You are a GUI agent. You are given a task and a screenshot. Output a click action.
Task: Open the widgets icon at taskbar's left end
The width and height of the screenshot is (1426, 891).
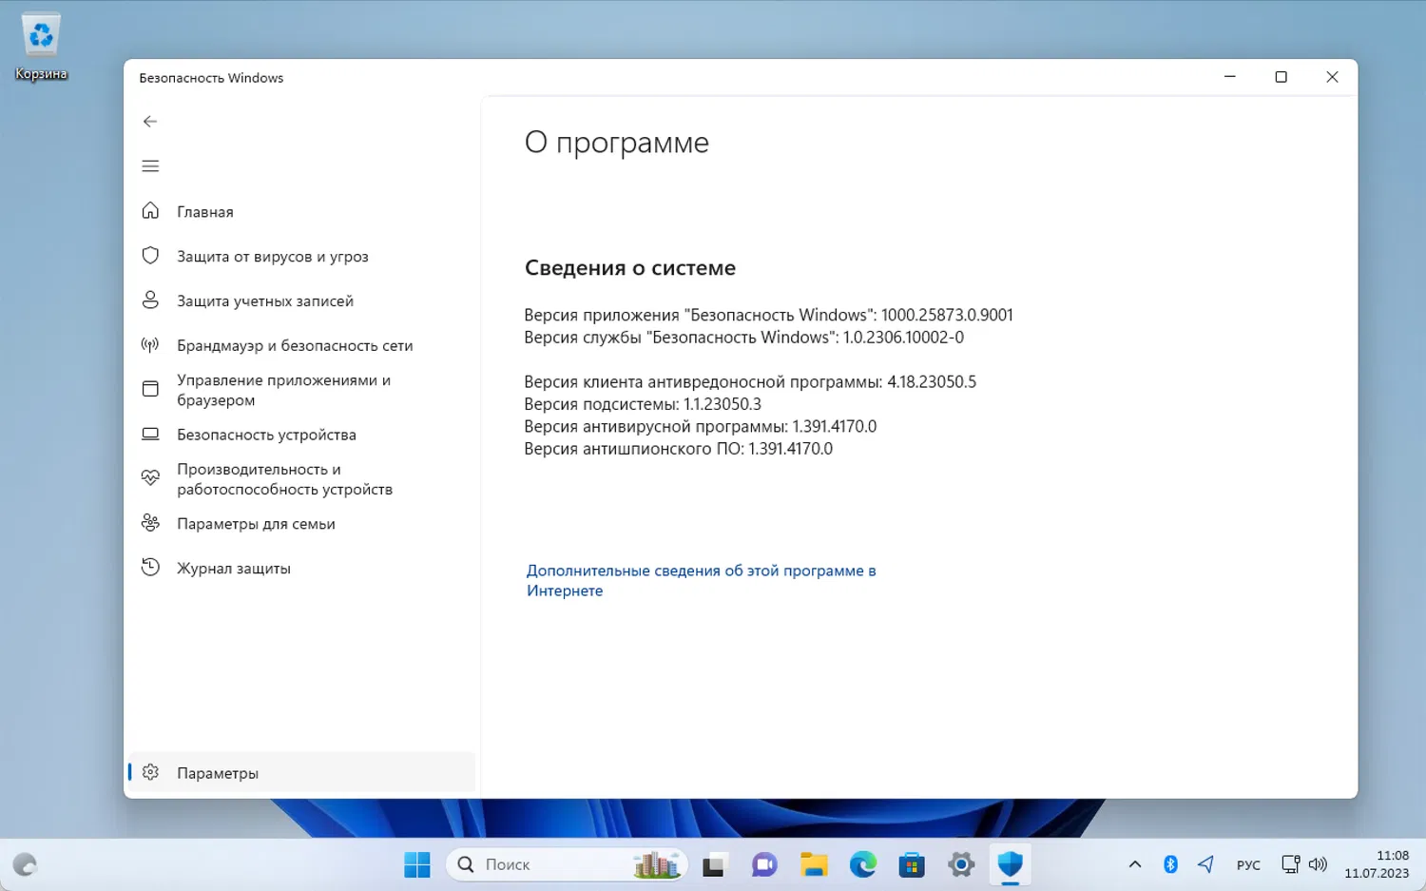(x=25, y=864)
